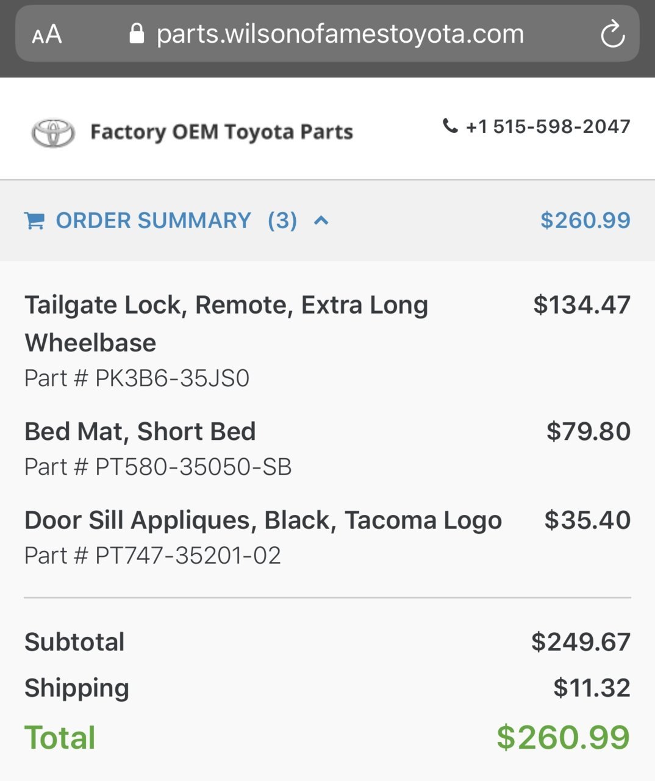The image size is (655, 781).
Task: Click part number PT747-35201-02
Action: pyautogui.click(x=153, y=555)
